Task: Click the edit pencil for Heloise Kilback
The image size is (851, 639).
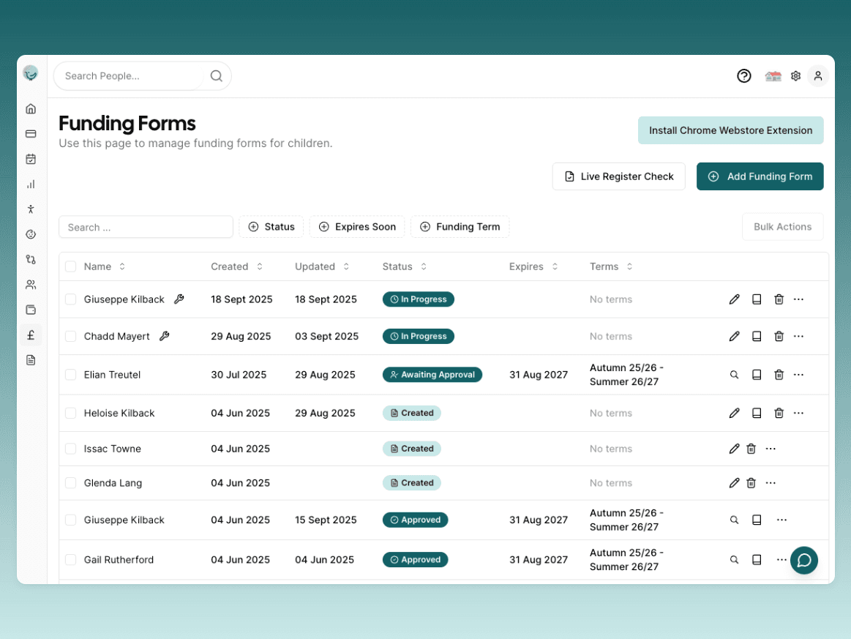Action: [x=734, y=413]
